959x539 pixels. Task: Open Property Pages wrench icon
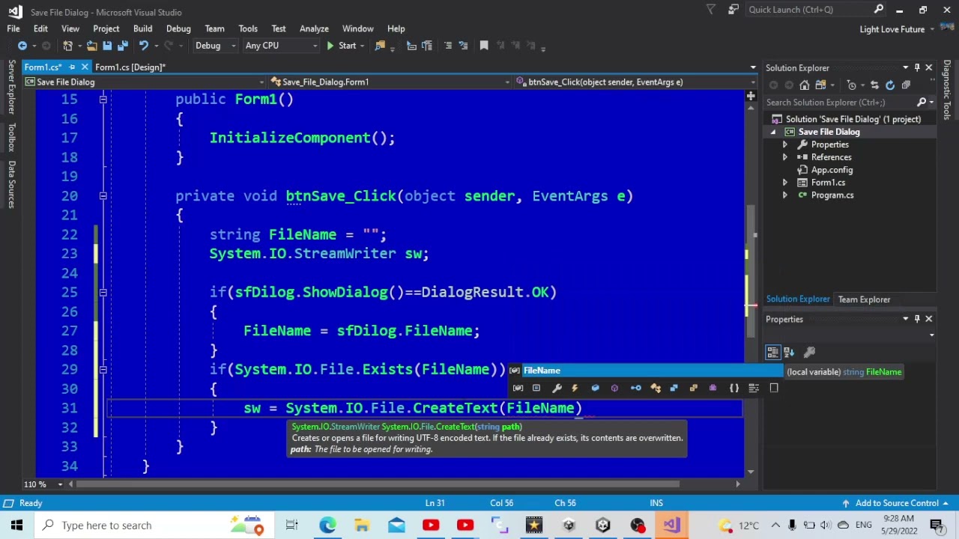pyautogui.click(x=809, y=352)
